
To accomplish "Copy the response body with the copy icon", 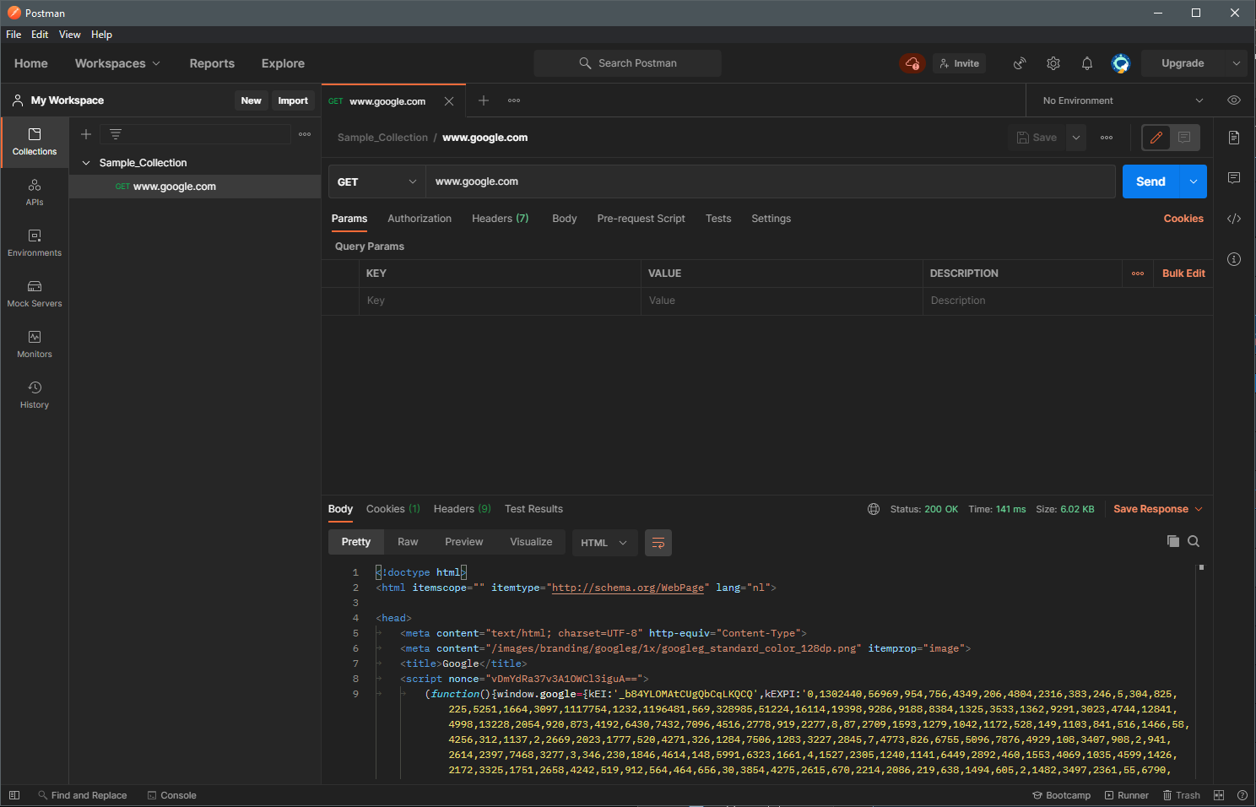I will tap(1172, 541).
